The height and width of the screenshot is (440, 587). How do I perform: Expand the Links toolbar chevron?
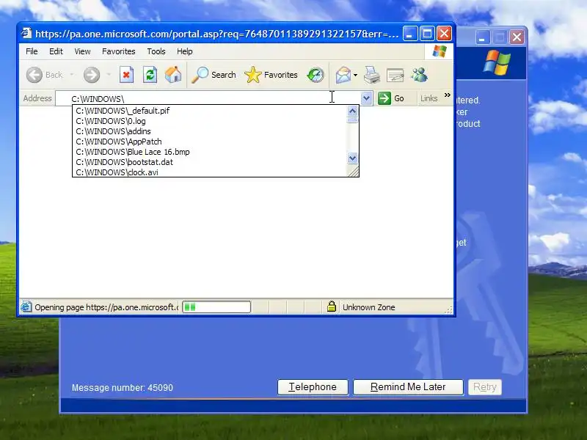tap(447, 95)
